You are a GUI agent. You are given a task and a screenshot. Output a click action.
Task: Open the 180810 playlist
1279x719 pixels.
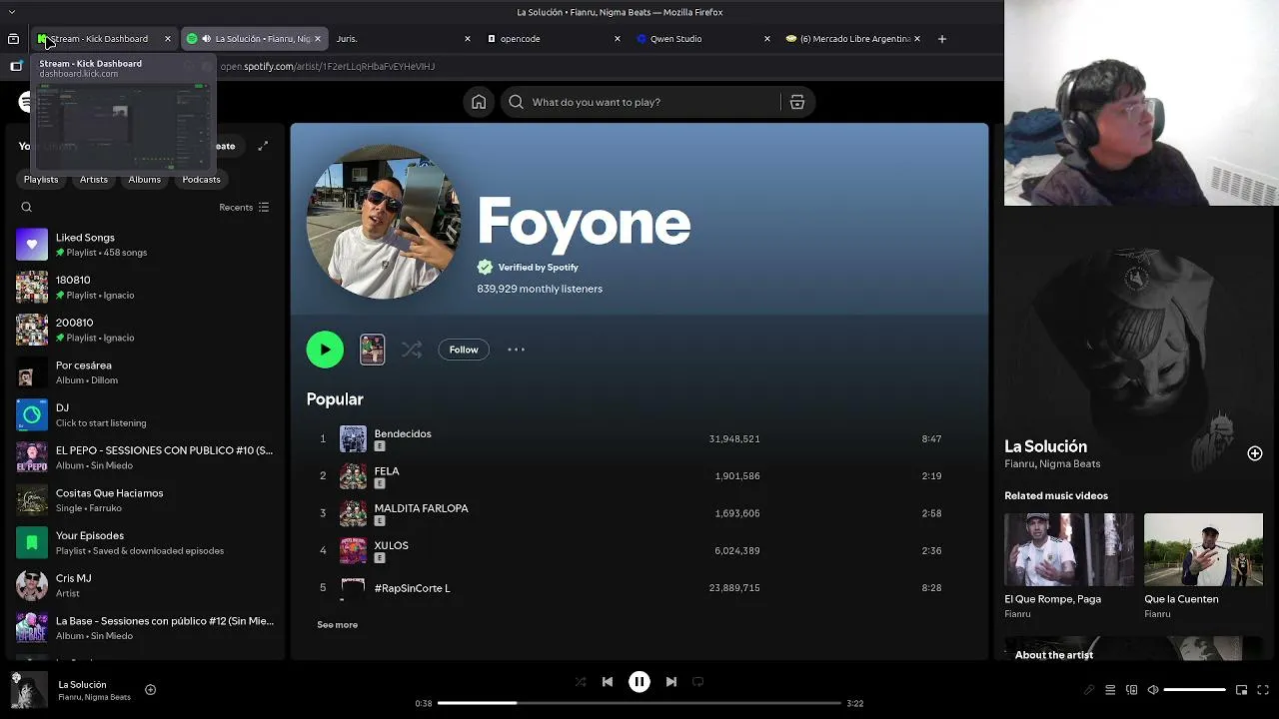[x=145, y=288]
